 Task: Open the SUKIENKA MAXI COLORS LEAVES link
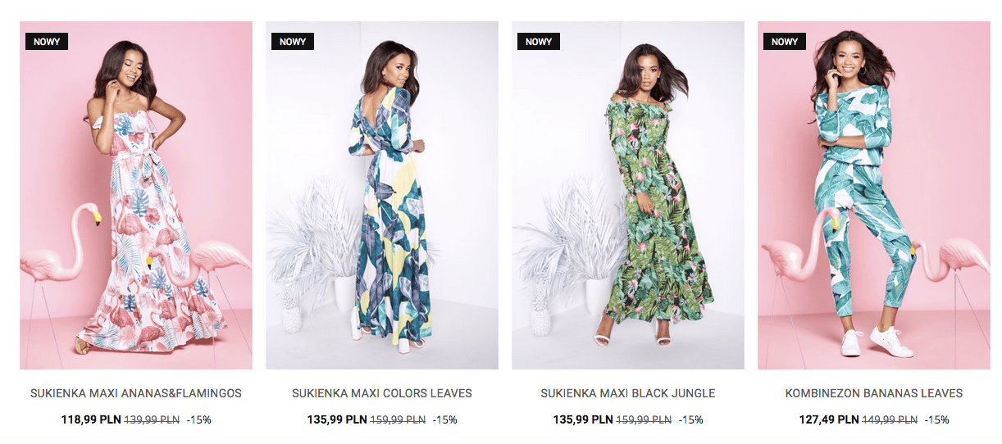[x=382, y=393]
